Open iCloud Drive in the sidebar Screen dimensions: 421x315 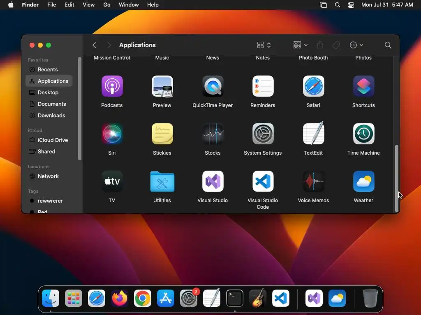coord(49,140)
